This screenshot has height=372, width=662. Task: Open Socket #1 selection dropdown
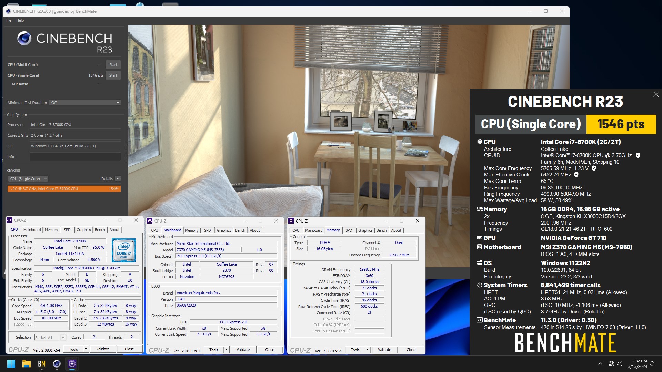(x=50, y=338)
